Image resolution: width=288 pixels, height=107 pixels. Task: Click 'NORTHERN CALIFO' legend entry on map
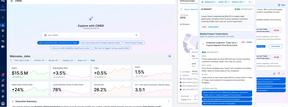click(189, 82)
